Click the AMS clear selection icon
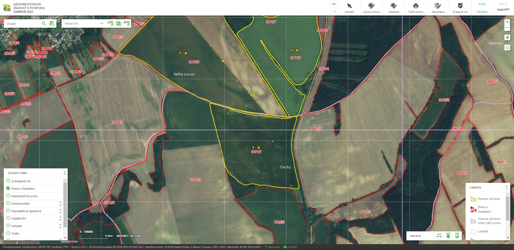This screenshot has width=514, height=250. pyautogui.click(x=127, y=23)
